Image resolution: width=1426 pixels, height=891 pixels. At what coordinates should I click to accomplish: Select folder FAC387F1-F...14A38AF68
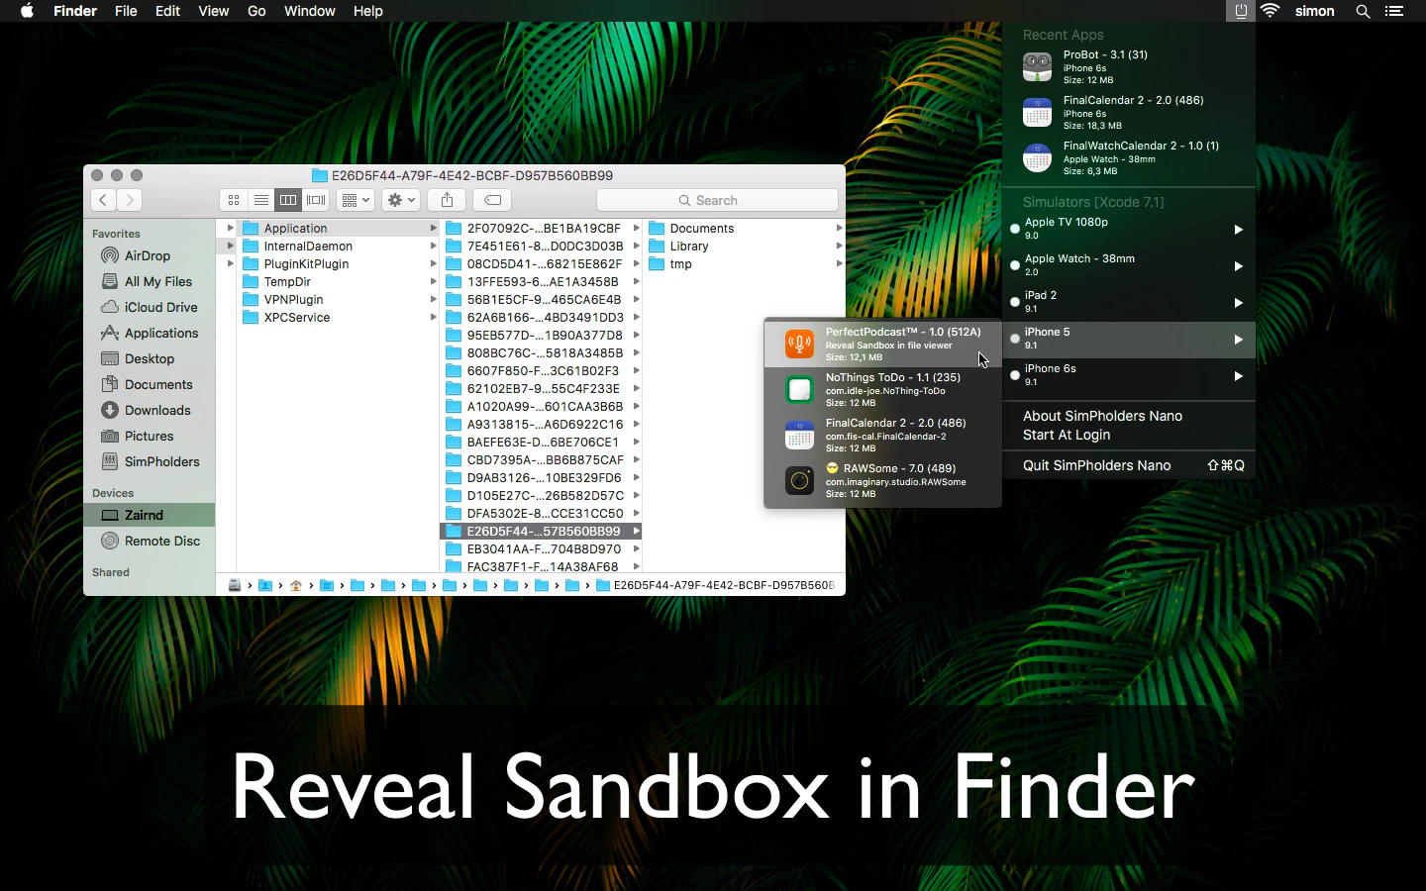tap(541, 566)
